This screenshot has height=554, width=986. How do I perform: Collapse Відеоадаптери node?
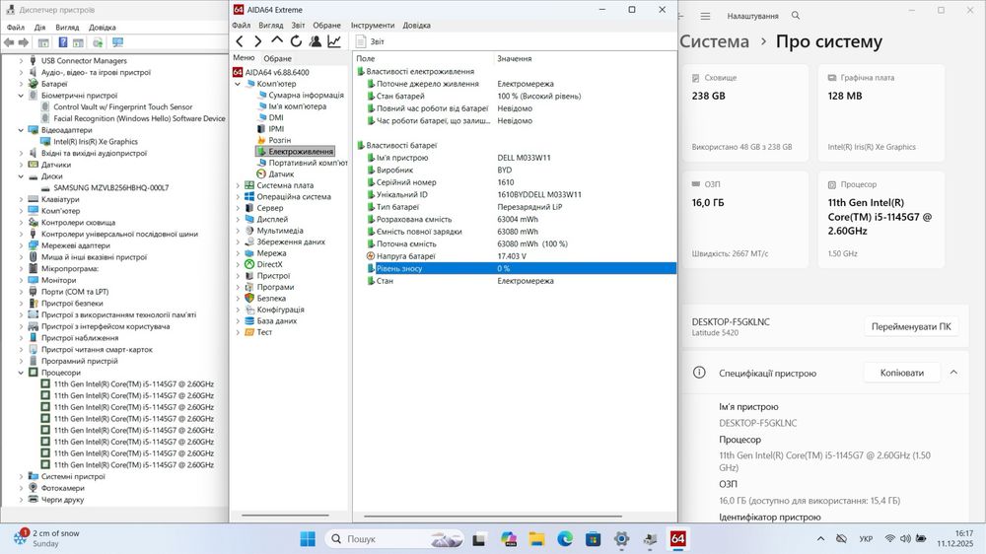(21, 130)
